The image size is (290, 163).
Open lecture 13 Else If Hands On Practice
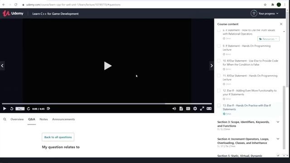[x=246, y=107]
